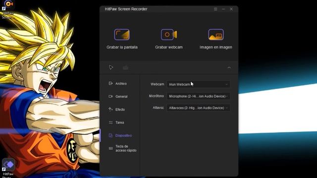Image resolution: width=317 pixels, height=178 pixels.
Task: Toggle the mouse cursor effect icon
Action: click(x=111, y=67)
